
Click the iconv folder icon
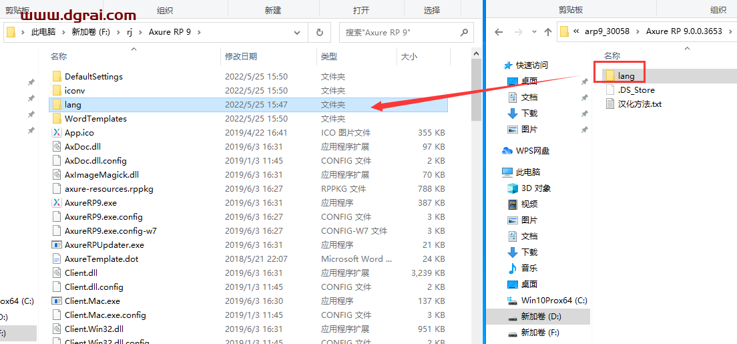(57, 90)
